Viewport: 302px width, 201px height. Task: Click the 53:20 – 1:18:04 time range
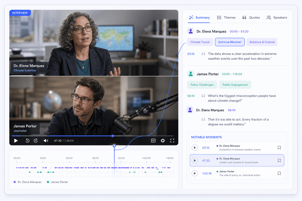point(232,74)
